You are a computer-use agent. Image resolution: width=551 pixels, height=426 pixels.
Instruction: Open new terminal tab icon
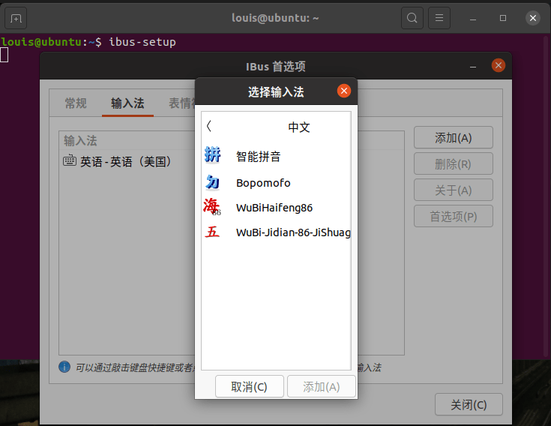pyautogui.click(x=16, y=18)
